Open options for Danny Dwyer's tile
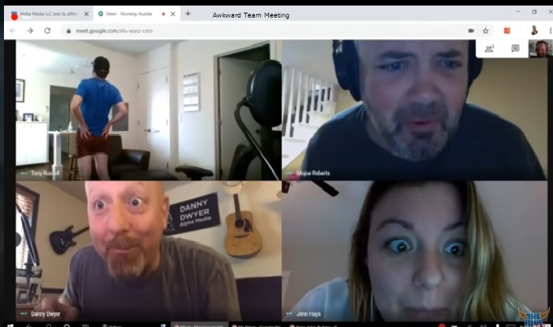The height and width of the screenshot is (327, 553). [x=24, y=314]
